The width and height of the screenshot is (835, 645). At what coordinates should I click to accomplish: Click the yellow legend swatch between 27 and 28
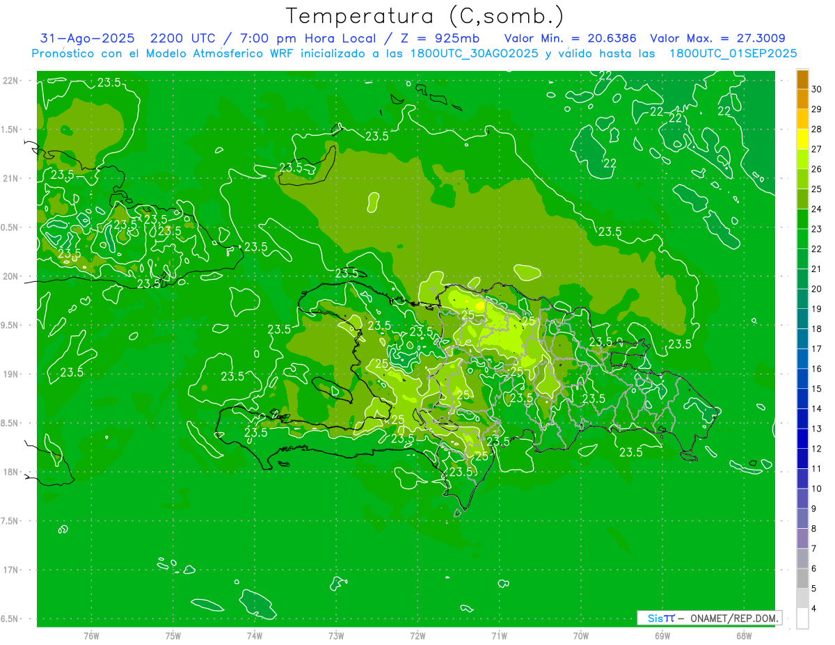click(x=802, y=139)
